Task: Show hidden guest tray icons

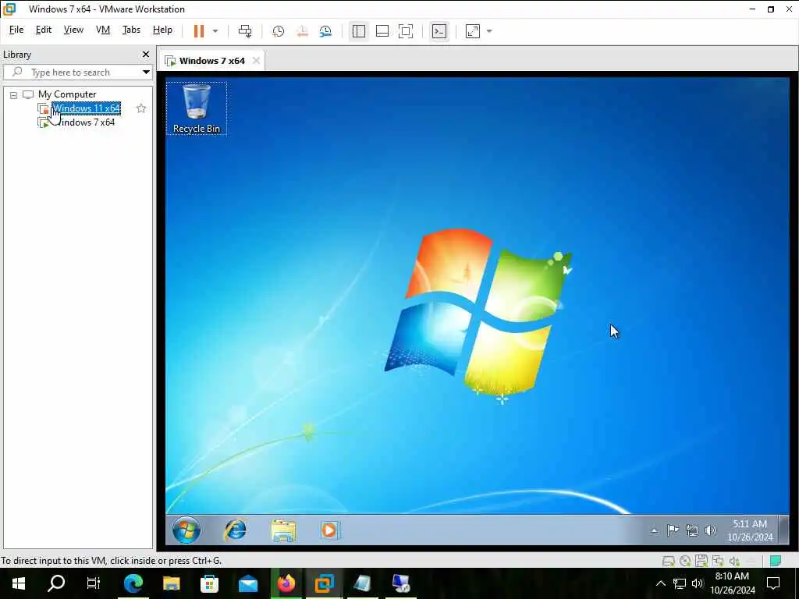Action: [x=655, y=530]
